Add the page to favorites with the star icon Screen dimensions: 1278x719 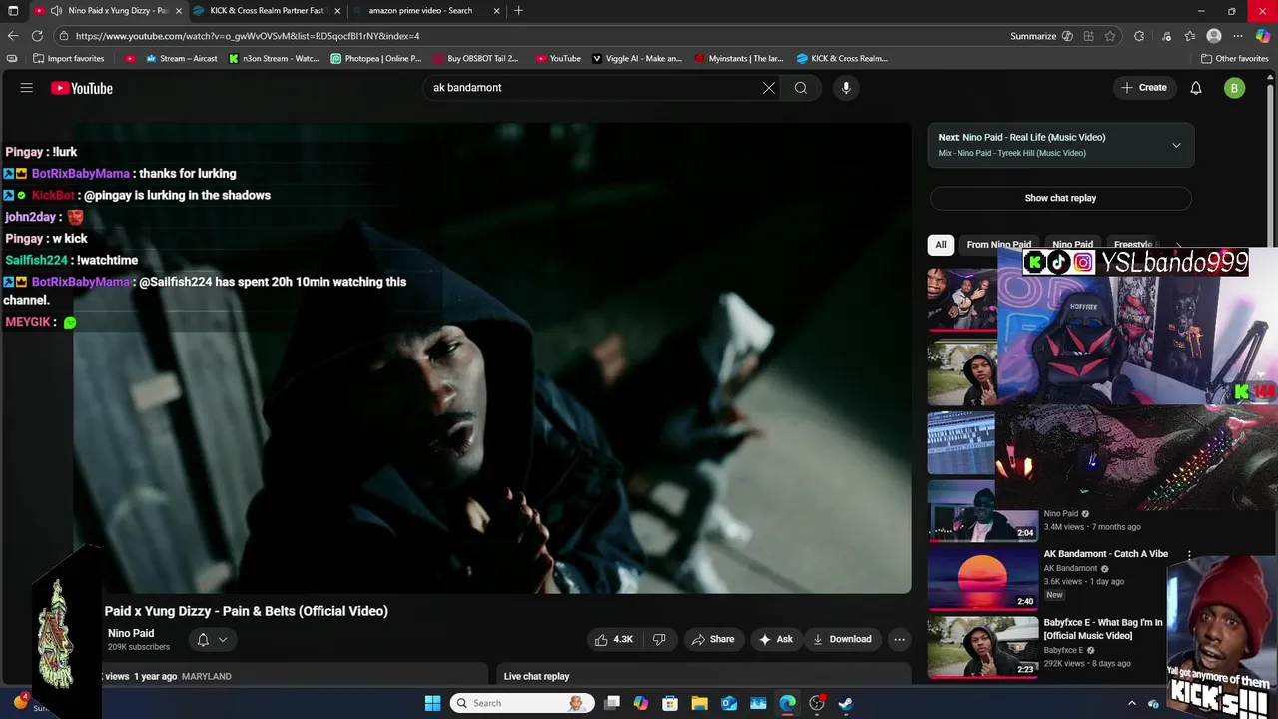tap(1110, 36)
